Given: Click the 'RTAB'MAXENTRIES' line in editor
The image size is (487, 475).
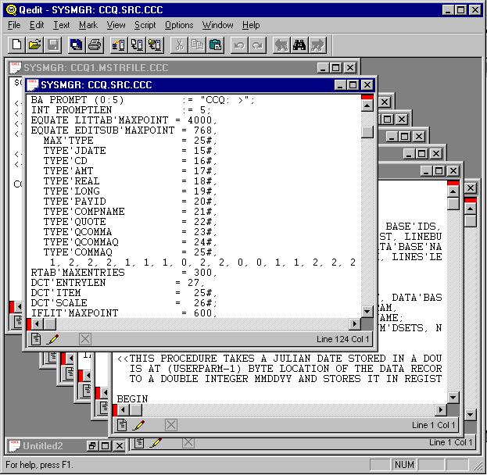Looking at the screenshot, I should (124, 273).
